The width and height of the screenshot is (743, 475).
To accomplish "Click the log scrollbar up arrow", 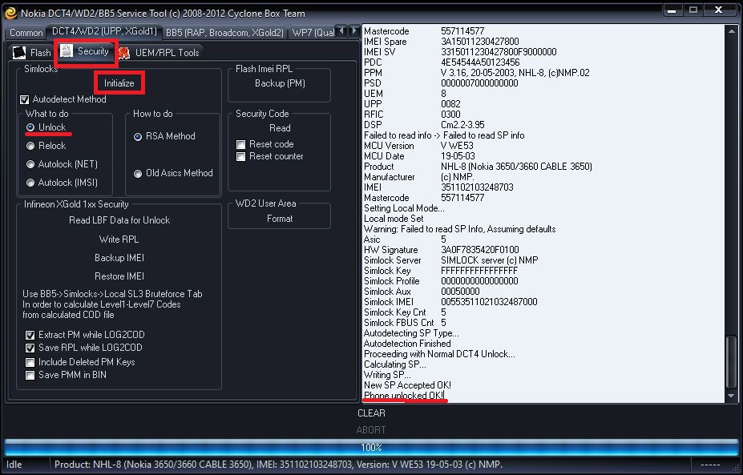I will coord(729,31).
